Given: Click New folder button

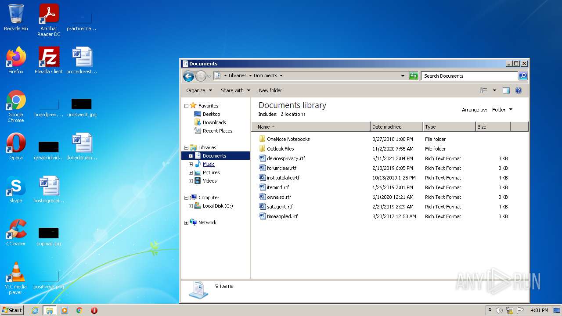Looking at the screenshot, I should tap(270, 90).
